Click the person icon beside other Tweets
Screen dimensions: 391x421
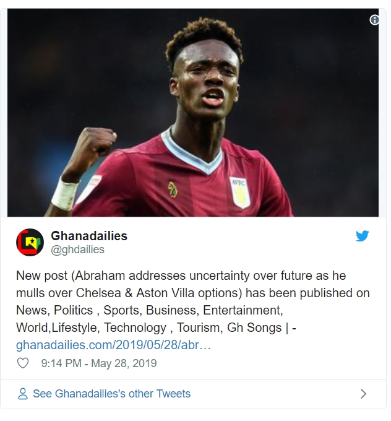(23, 394)
